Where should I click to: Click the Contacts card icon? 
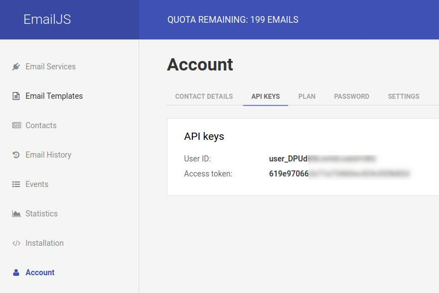[x=16, y=125]
